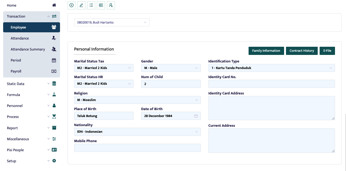Open Payroll from the Transaction submenu
This screenshot has height=171, width=346.
(16, 71)
